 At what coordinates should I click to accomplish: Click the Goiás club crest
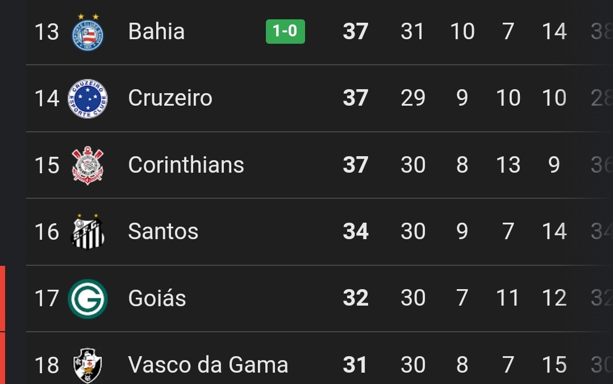[87, 299]
